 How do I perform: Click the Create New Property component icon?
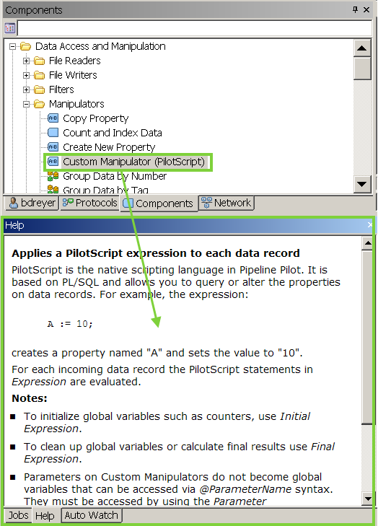(x=53, y=147)
